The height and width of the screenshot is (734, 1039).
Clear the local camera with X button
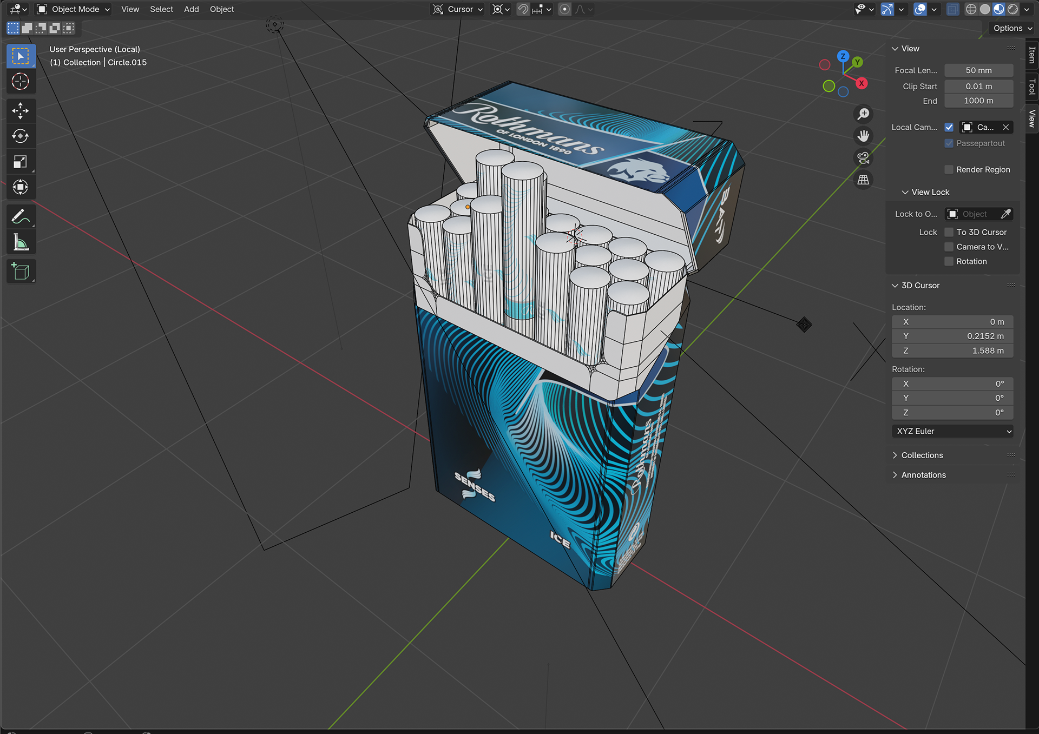pos(1005,127)
